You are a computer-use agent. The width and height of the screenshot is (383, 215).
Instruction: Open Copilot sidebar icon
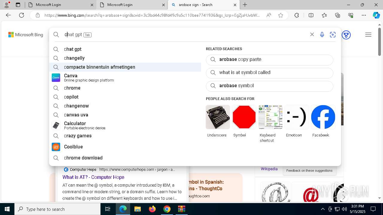click(376, 15)
